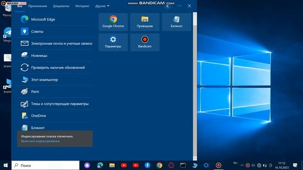Screen dimensions: 303x170
Task: Switch to the Документы tab
Action: click(x=61, y=6)
